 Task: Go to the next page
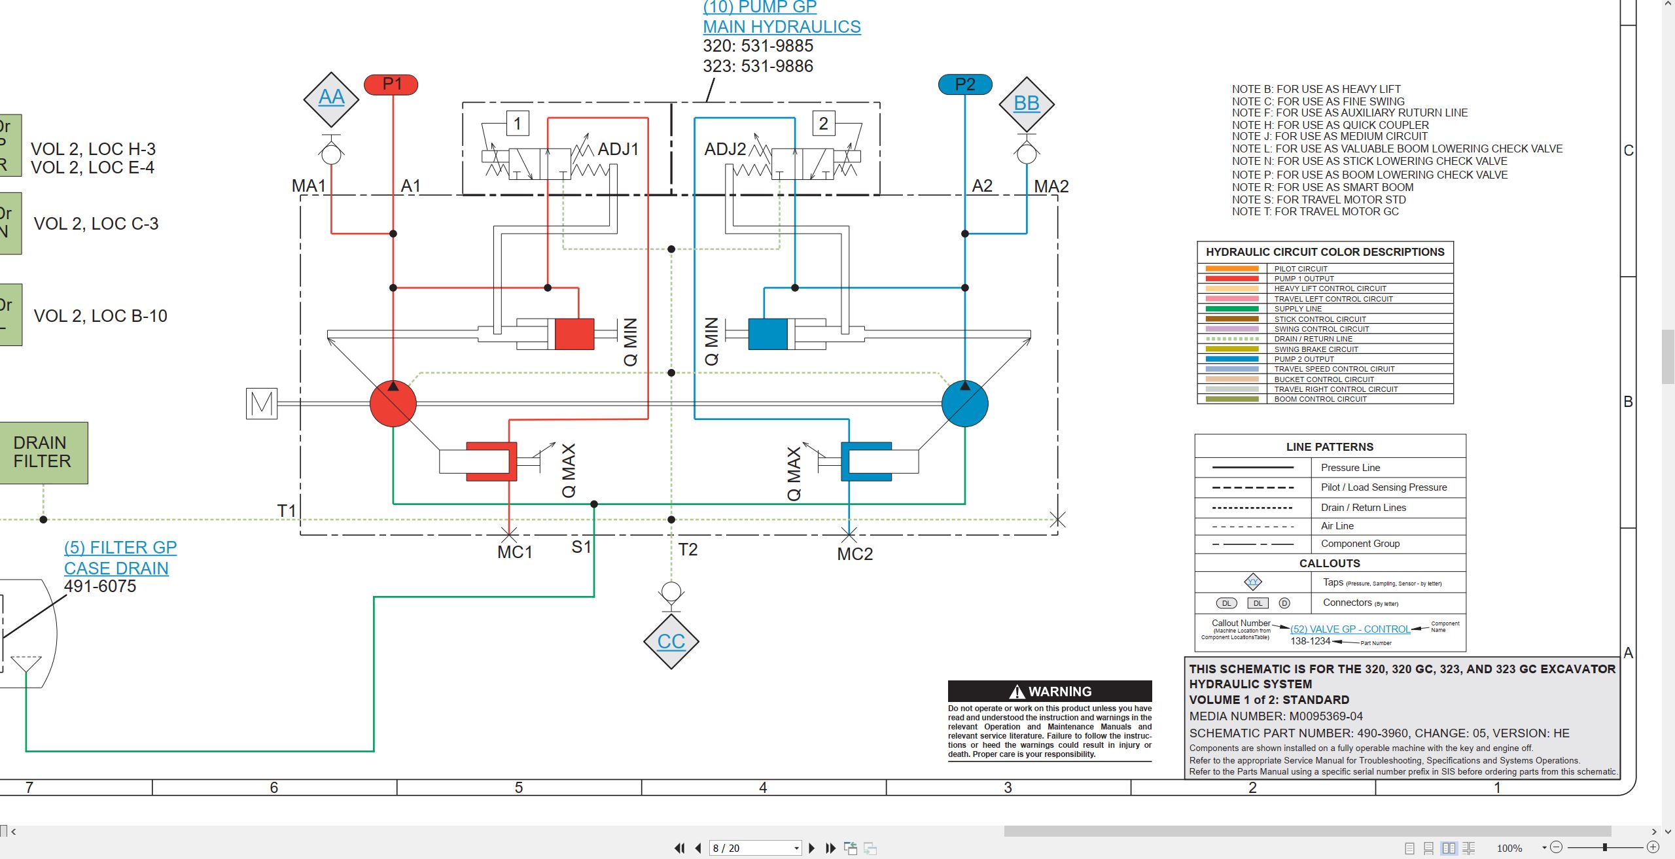812,848
